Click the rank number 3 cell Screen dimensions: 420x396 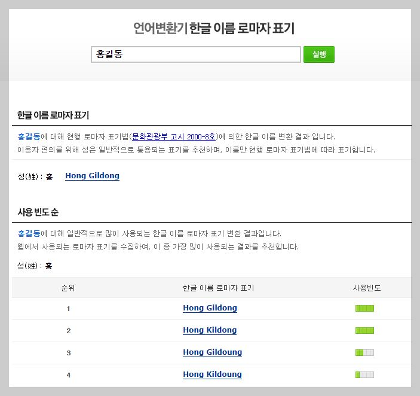pos(69,353)
